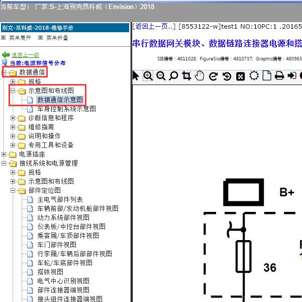Activate the zoom out magnifier tool
This screenshot has height=302, width=302.
point(161,75)
